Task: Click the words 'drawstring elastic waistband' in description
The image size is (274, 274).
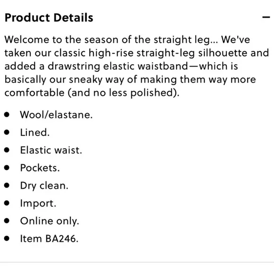Action: (118, 67)
